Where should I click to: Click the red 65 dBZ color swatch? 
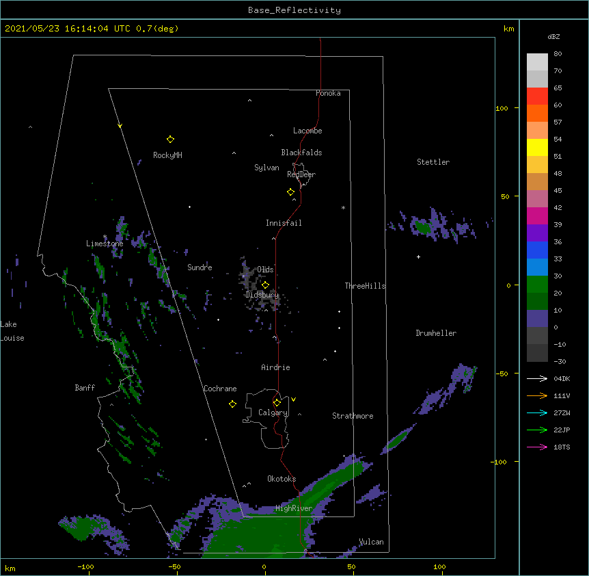[x=537, y=96]
